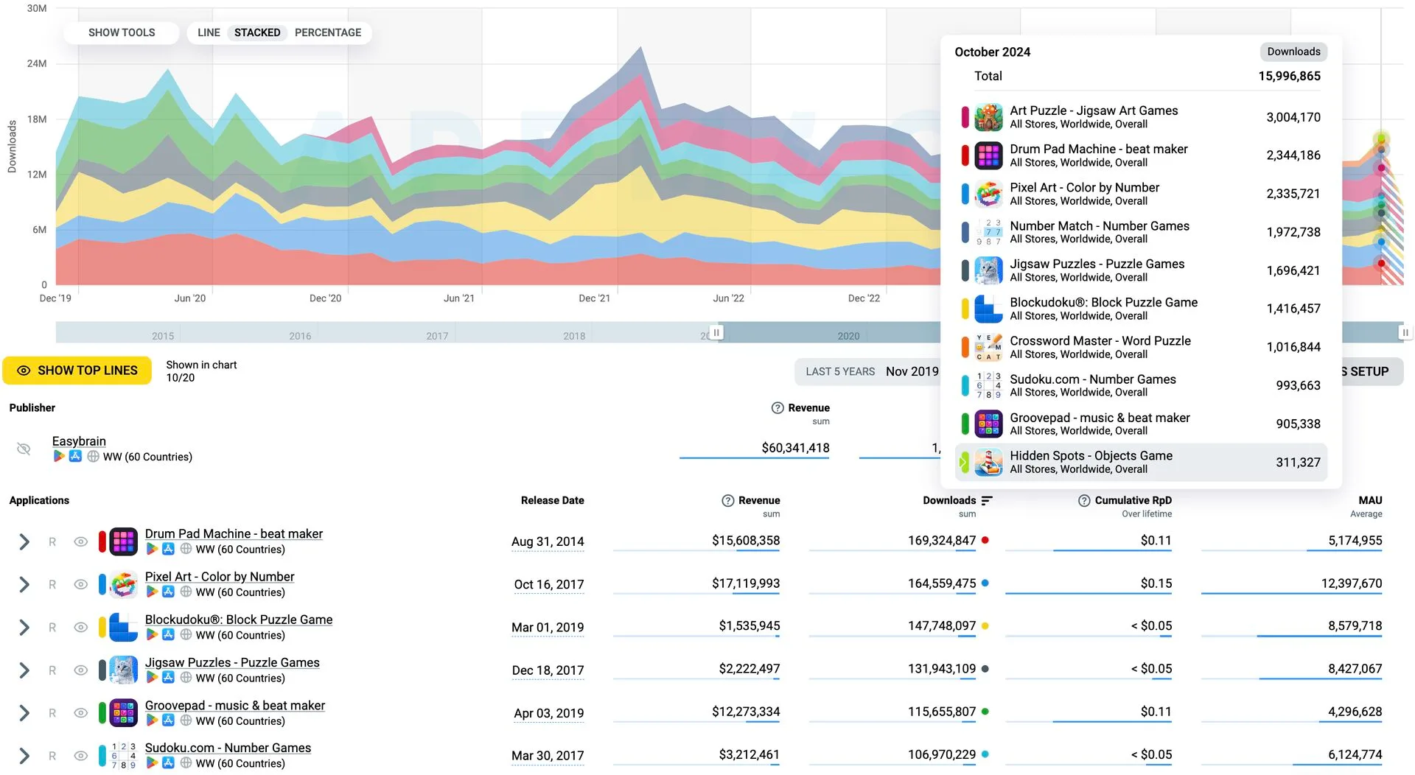1415x775 pixels.
Task: Click the Downloads column header
Action: click(949, 501)
